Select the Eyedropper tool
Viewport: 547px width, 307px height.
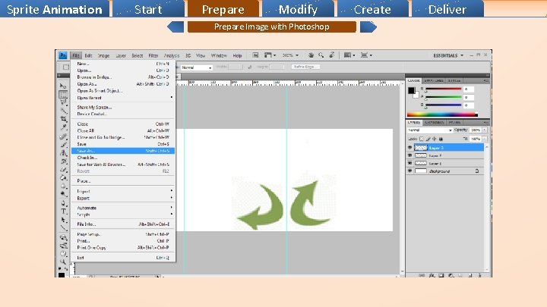(x=63, y=127)
